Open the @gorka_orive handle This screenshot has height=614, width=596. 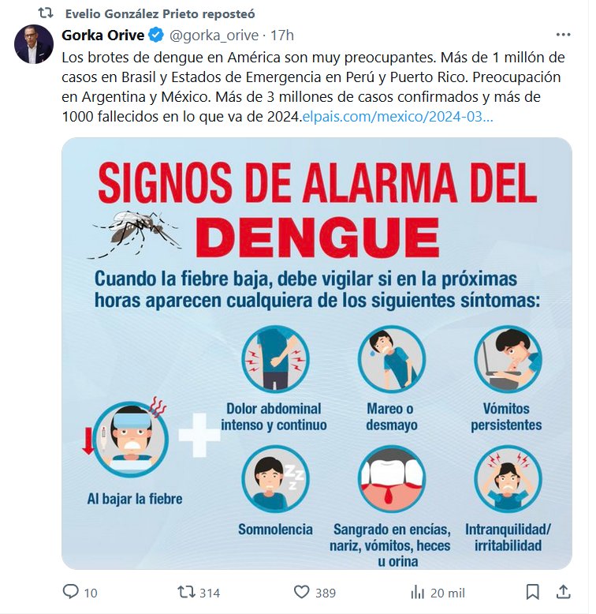coord(214,36)
